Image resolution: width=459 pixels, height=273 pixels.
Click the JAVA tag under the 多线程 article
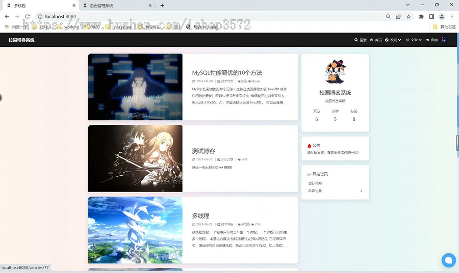[256, 225]
